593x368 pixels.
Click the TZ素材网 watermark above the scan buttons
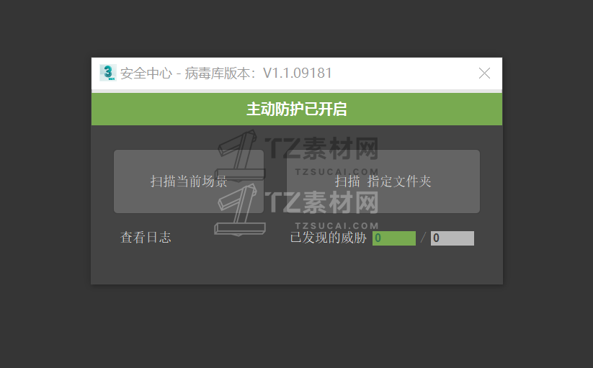pyautogui.click(x=322, y=148)
